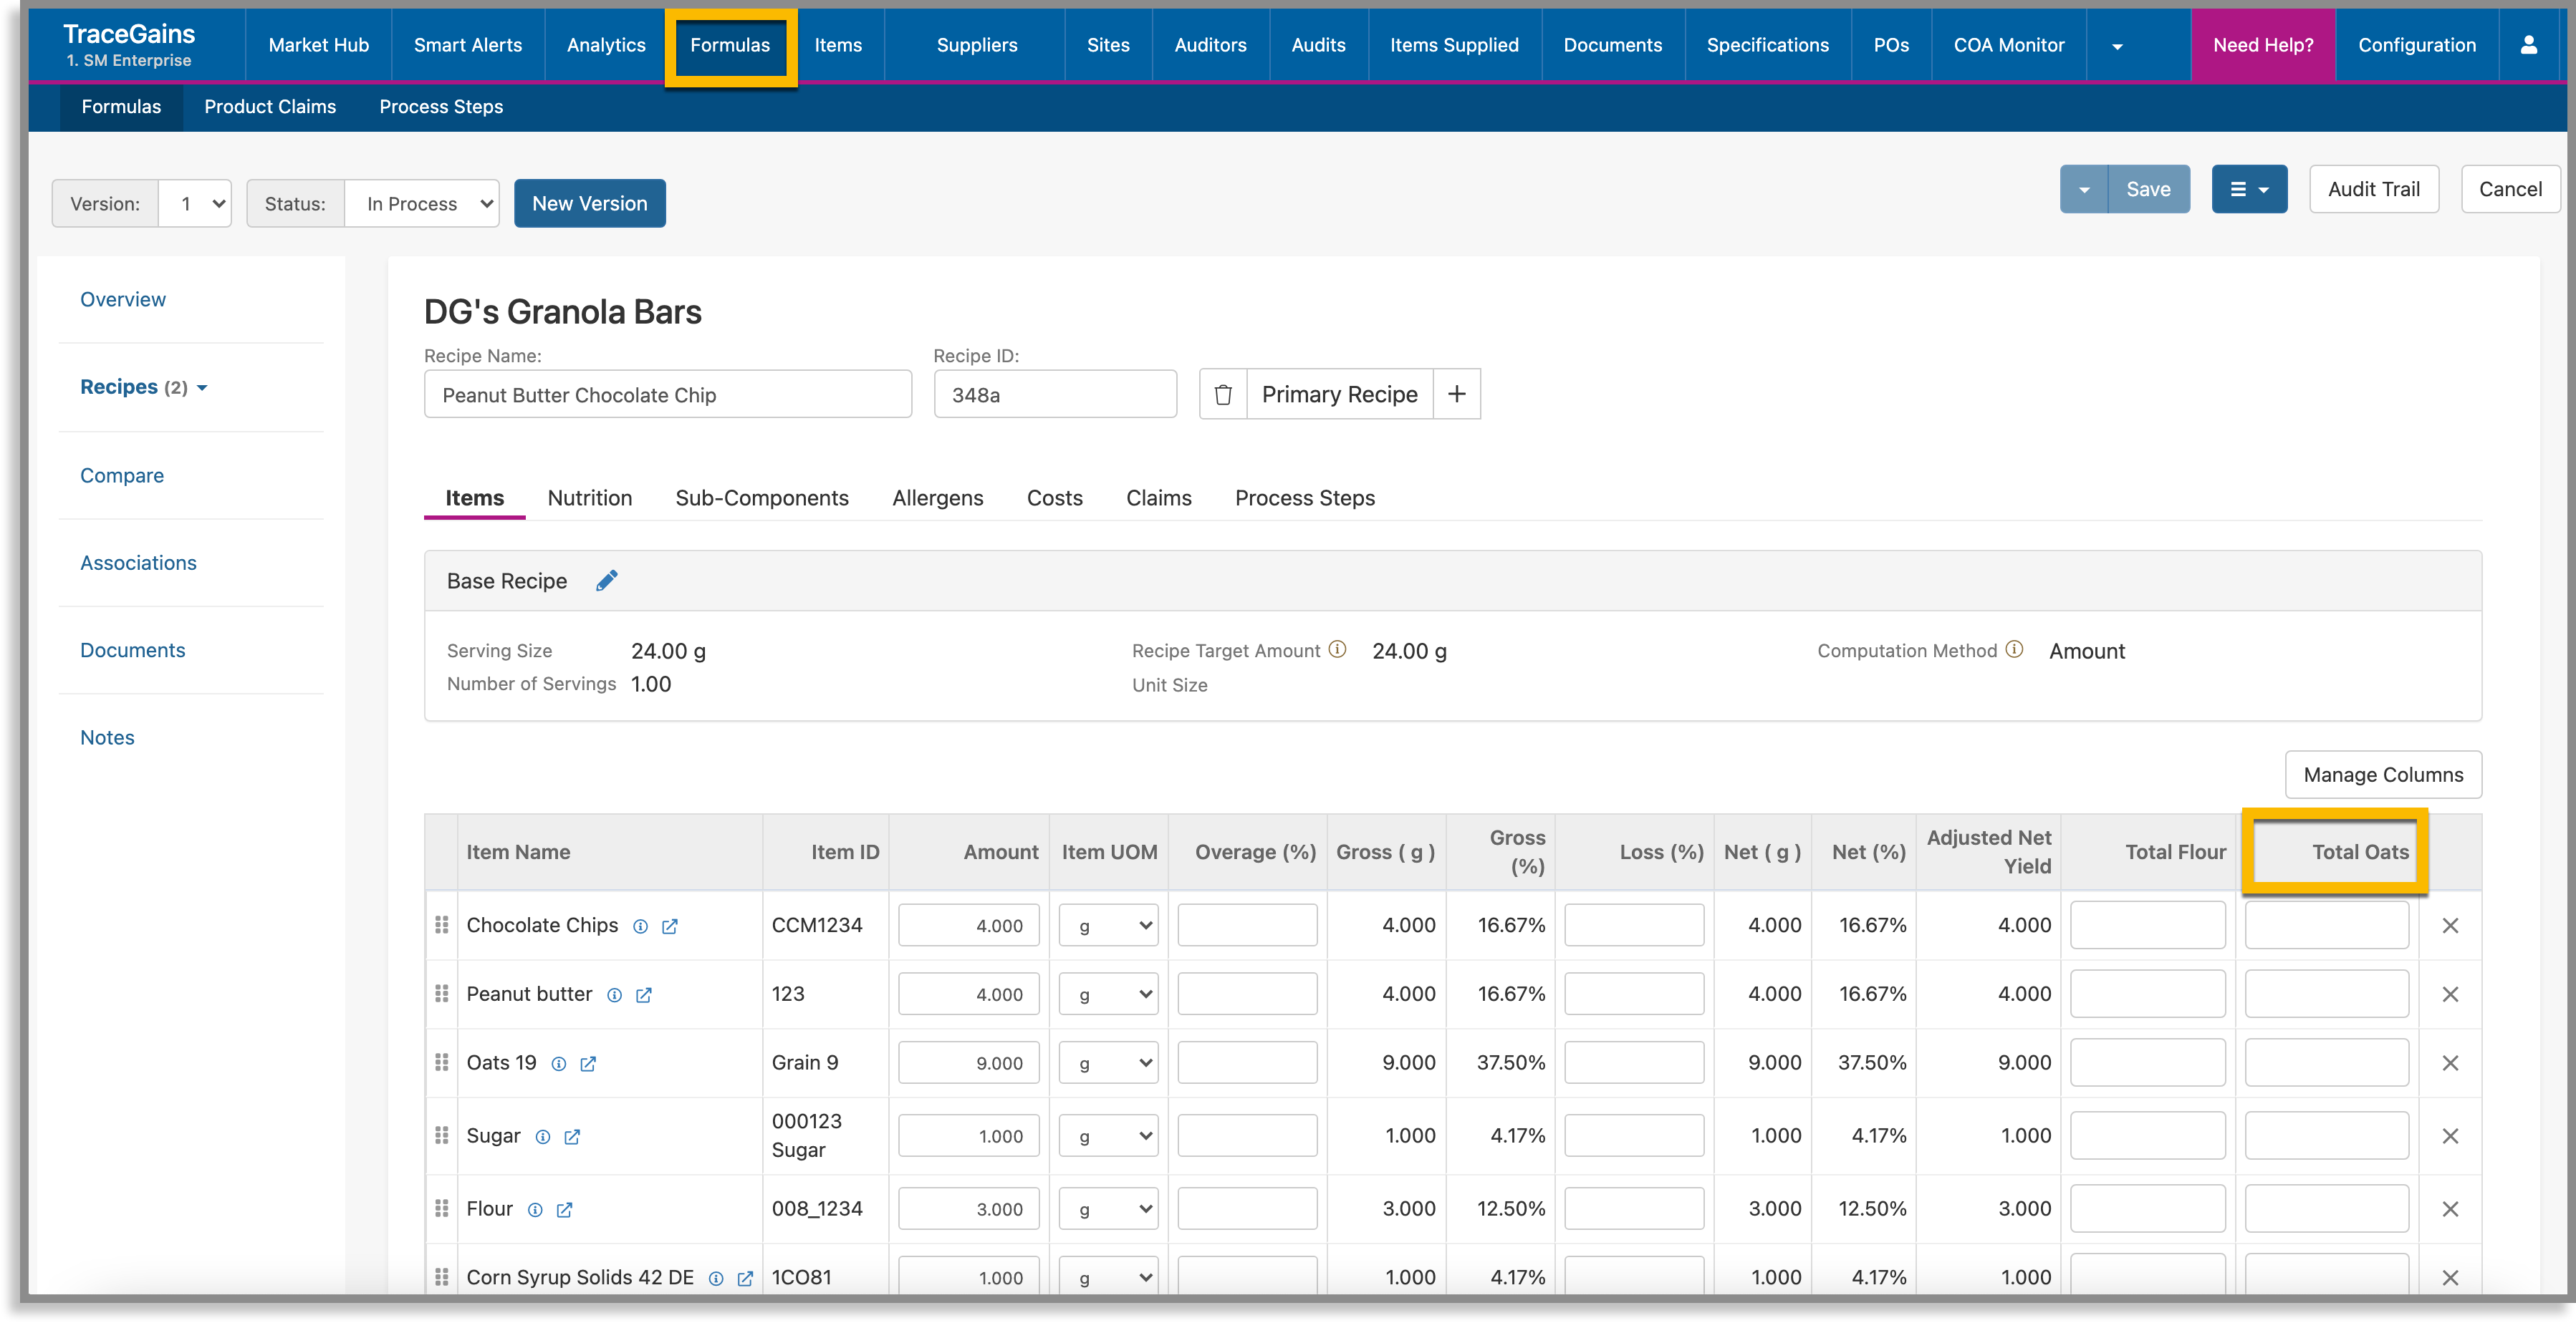Viewport: 2576px width, 1323px height.
Task: Change the Peanut butter item UOM
Action: pos(1108,995)
